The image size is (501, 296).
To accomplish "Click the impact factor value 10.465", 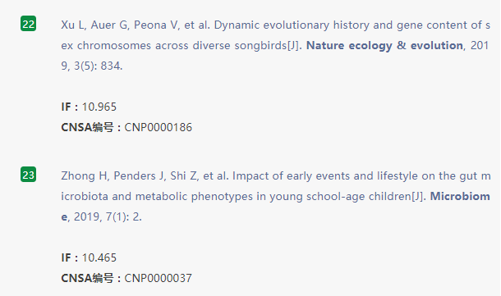I will point(99,257).
